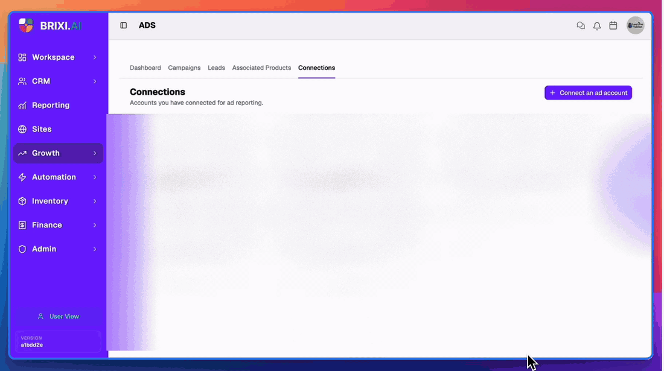664x371 pixels.
Task: Click the Automation lightning icon
Action: pyautogui.click(x=22, y=177)
